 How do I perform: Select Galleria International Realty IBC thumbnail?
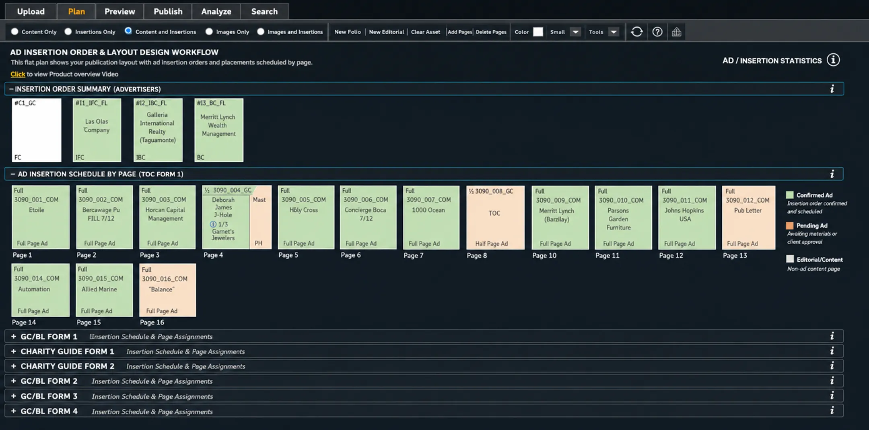pyautogui.click(x=158, y=130)
